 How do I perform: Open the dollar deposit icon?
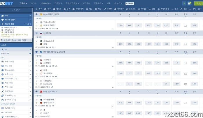[x=184, y=3]
